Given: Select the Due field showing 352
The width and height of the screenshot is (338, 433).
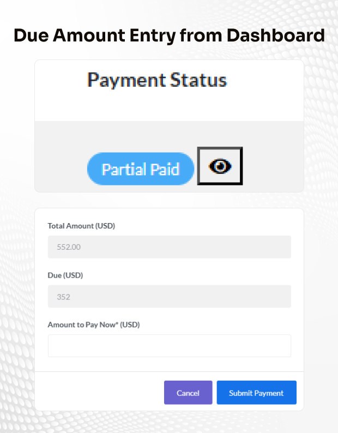Looking at the screenshot, I should [x=169, y=297].
